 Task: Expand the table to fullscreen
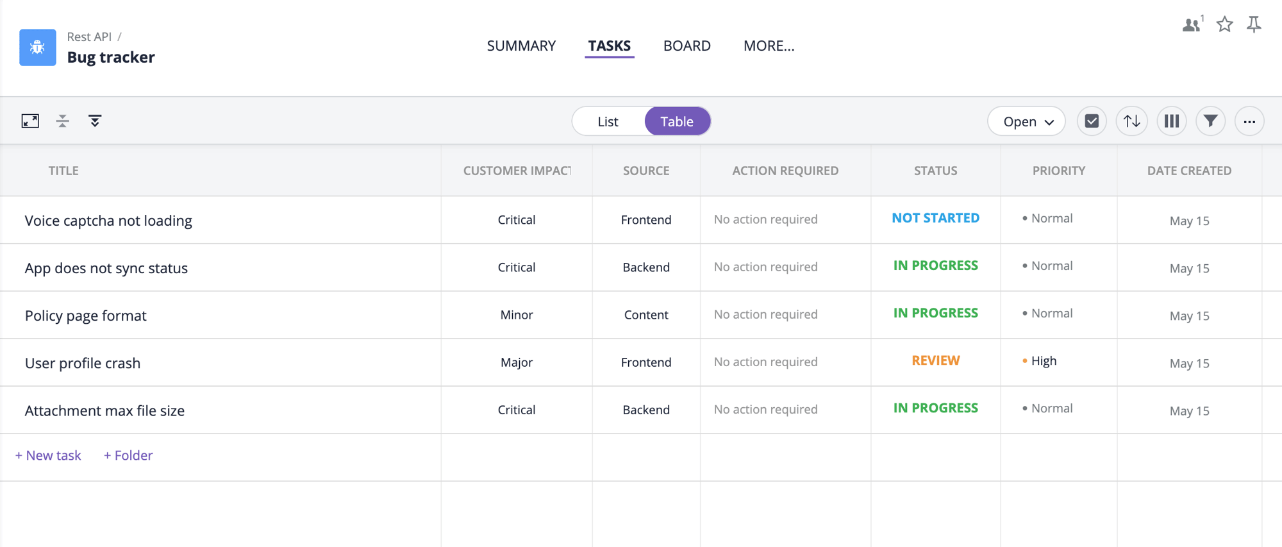[x=30, y=121]
